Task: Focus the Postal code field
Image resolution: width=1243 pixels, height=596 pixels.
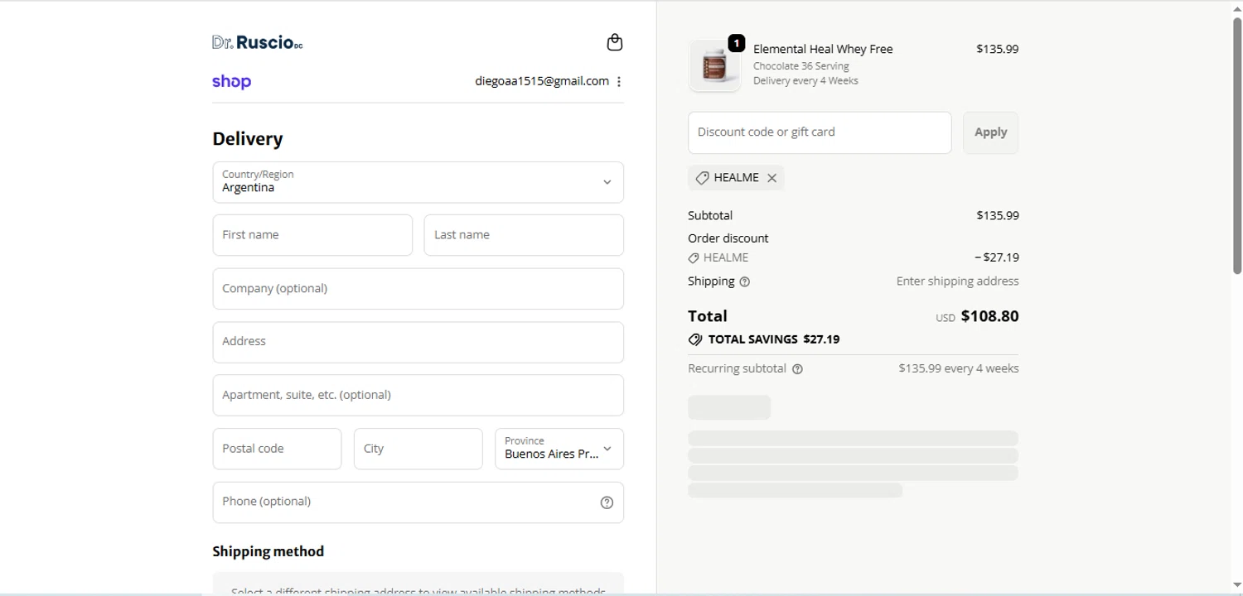Action: coord(277,449)
